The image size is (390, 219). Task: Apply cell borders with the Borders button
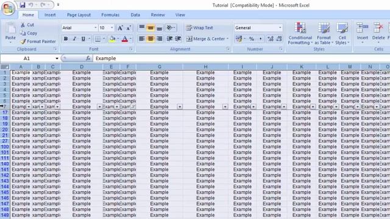pos(97,39)
